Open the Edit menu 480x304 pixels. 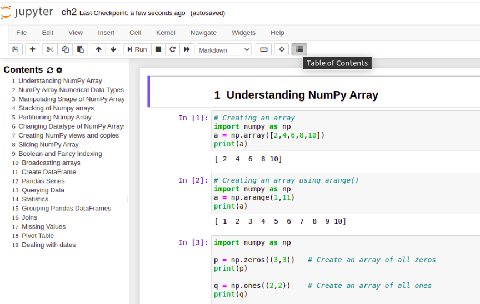tap(47, 33)
